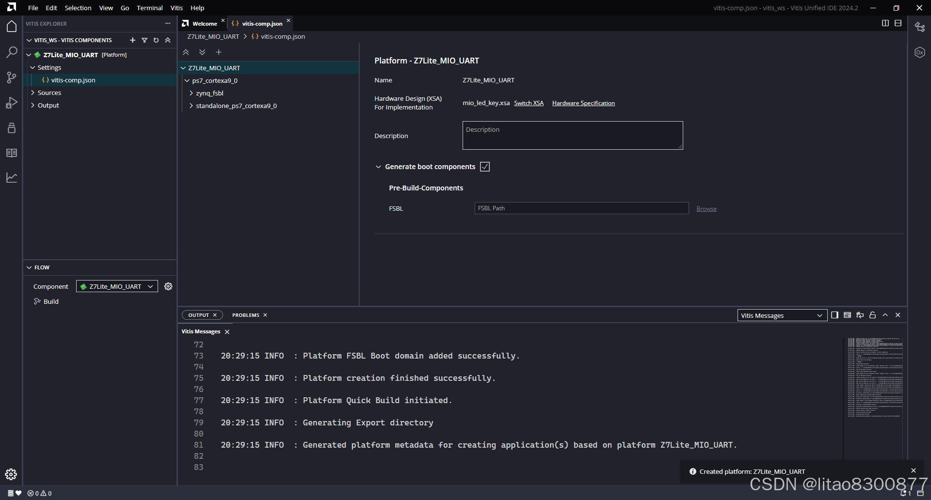The width and height of the screenshot is (931, 500).
Task: Collapse Z7Lite_MIO_UART platform in explorer
Action: (29, 55)
